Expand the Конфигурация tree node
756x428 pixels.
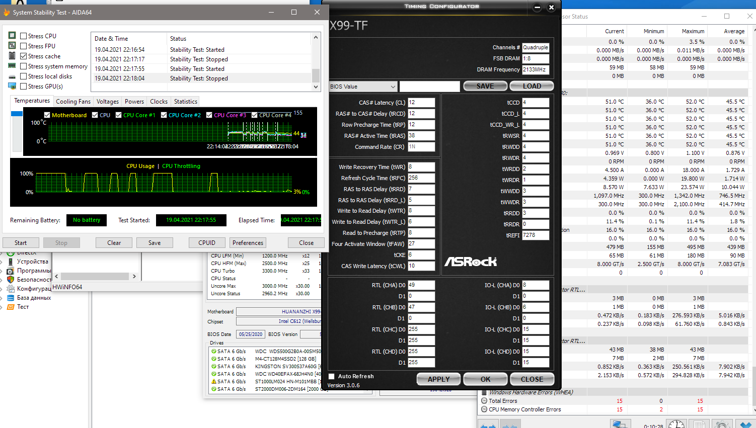tap(2, 289)
